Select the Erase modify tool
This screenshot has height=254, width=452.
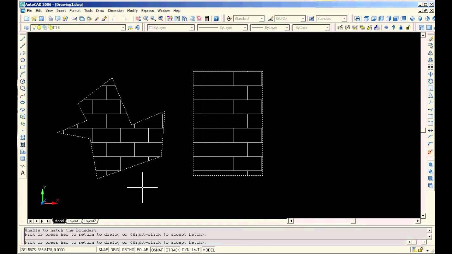[430, 39]
